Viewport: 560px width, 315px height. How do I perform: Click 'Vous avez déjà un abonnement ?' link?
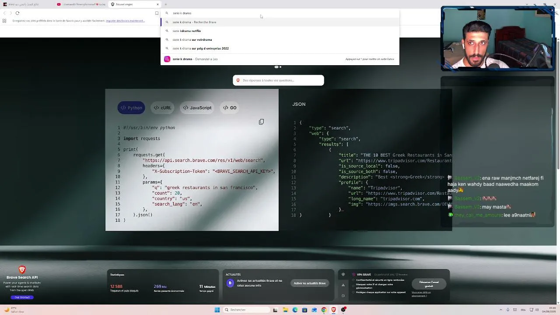pos(421,294)
